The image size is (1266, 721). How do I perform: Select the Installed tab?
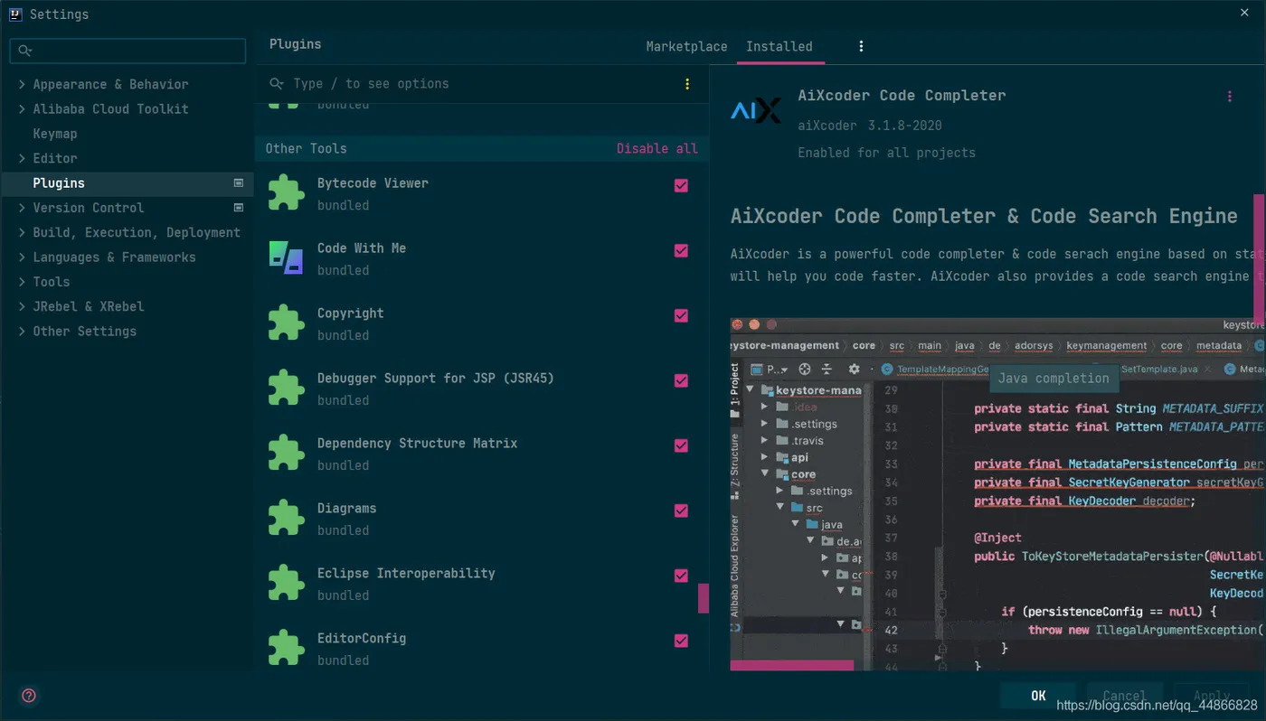point(779,46)
